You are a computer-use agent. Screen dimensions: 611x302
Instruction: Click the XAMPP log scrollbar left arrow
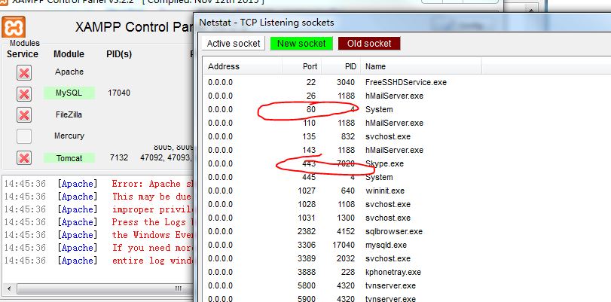9,288
